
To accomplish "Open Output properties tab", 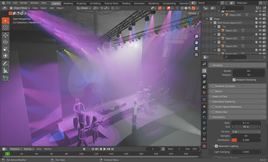I will pos(204,76).
